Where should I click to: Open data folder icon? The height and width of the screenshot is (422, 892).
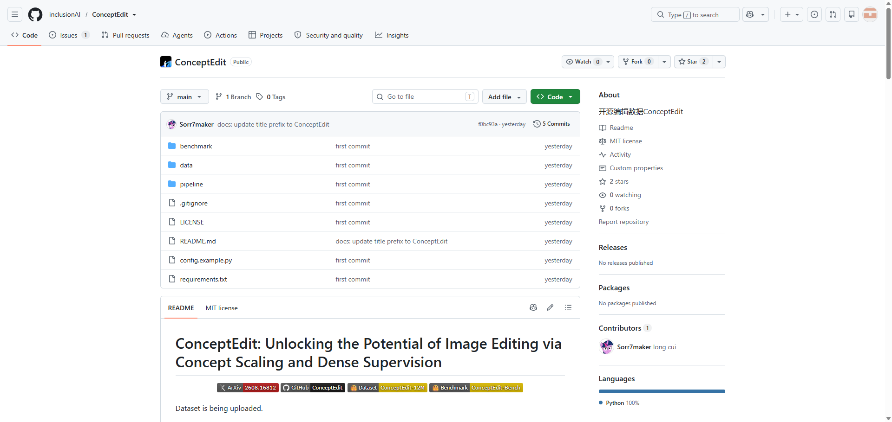172,165
